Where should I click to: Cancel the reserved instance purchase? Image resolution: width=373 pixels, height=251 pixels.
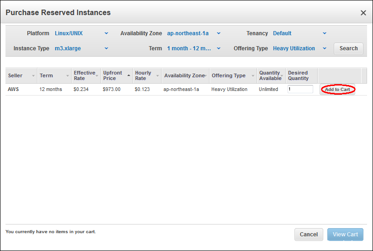(309, 235)
